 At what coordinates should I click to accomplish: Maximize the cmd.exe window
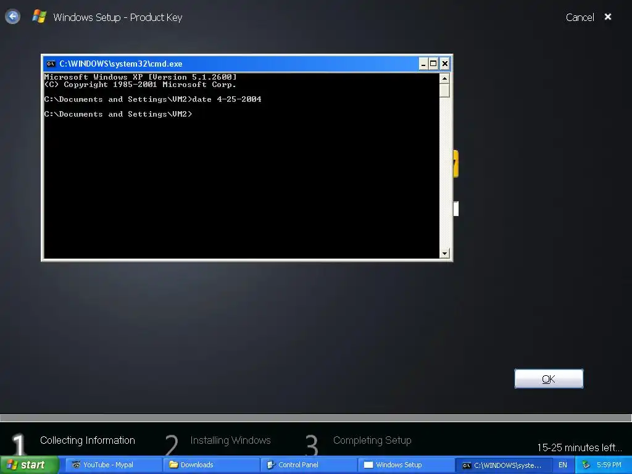433,64
